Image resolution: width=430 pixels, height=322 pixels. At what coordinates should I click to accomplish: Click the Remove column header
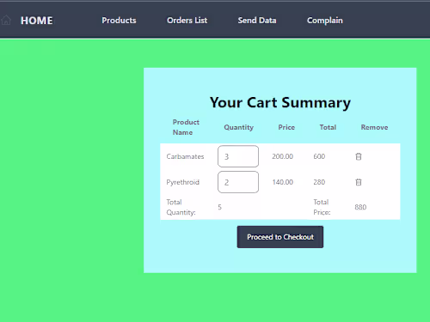point(374,127)
